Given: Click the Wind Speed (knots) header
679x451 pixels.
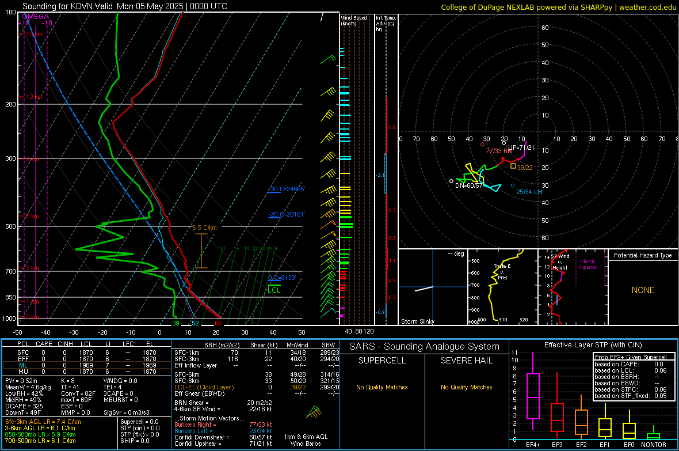Looking at the screenshot, I should (x=354, y=20).
